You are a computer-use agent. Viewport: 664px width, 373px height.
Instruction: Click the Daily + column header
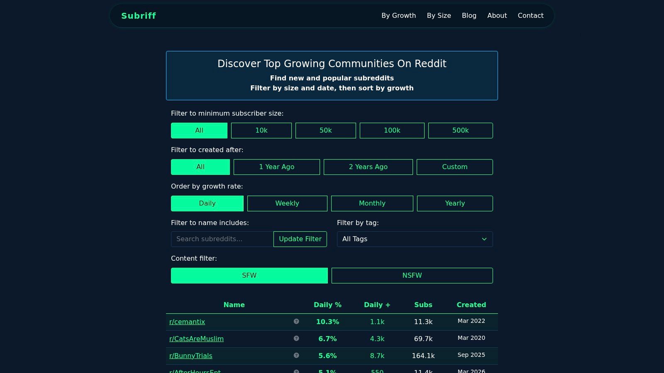pos(377,305)
